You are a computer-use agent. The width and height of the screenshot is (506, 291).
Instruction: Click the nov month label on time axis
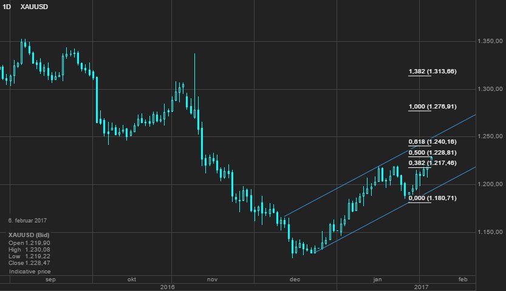click(x=213, y=279)
